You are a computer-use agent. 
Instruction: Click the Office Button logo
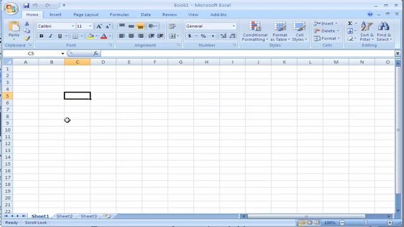pos(11,8)
